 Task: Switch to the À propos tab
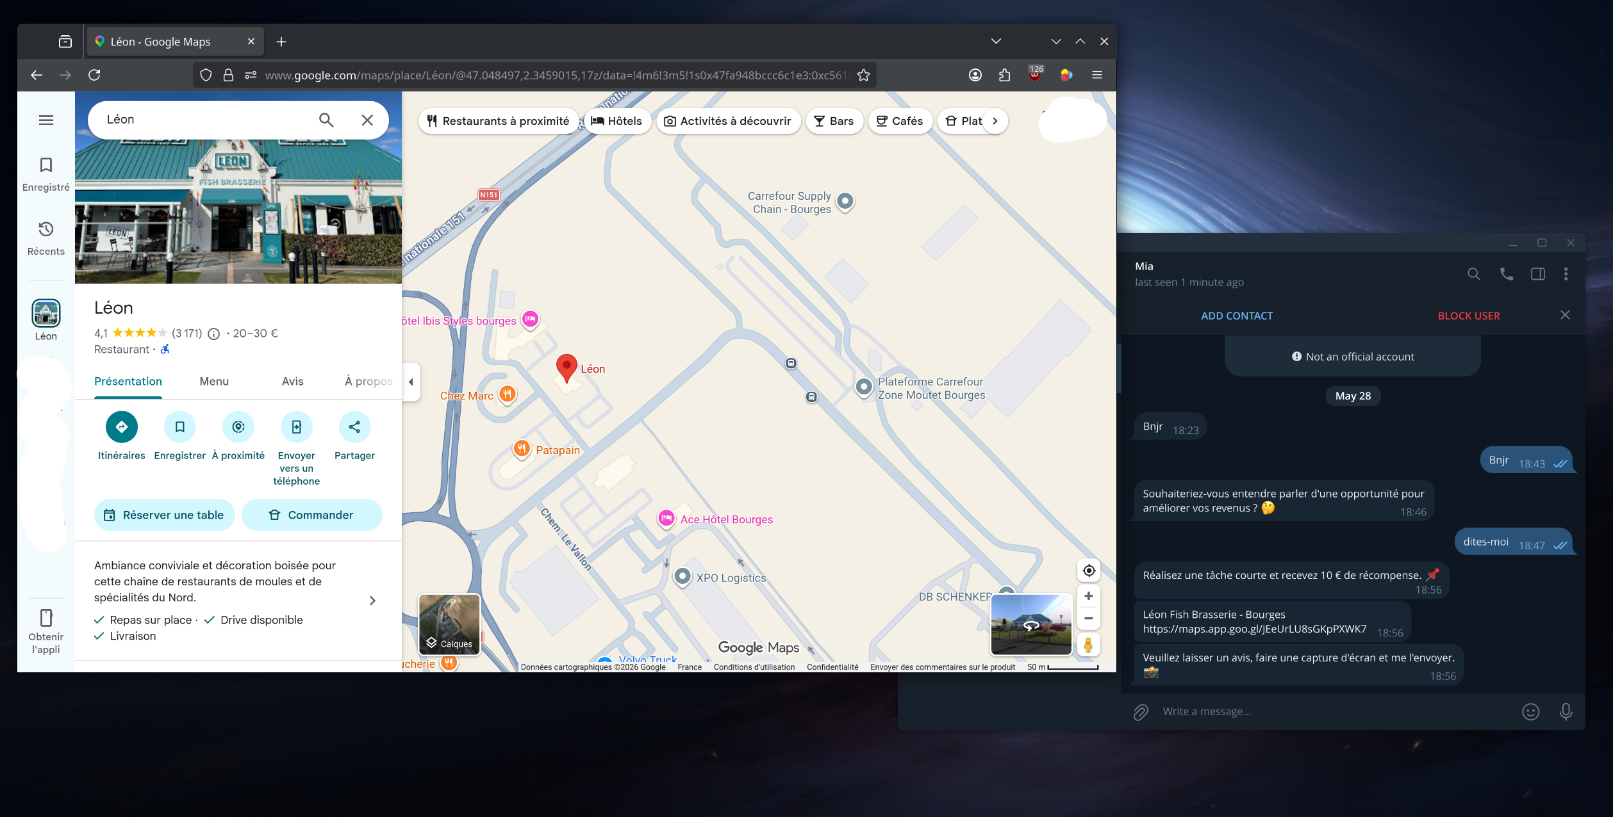tap(368, 382)
